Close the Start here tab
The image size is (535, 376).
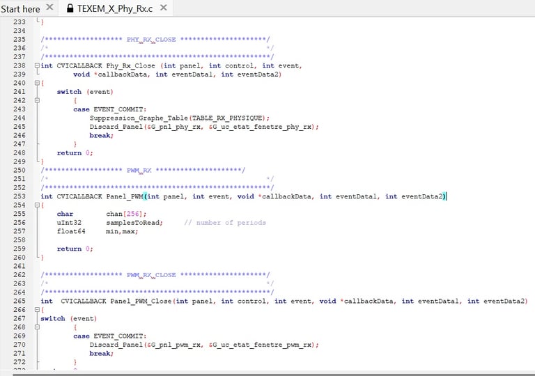[x=50, y=7]
